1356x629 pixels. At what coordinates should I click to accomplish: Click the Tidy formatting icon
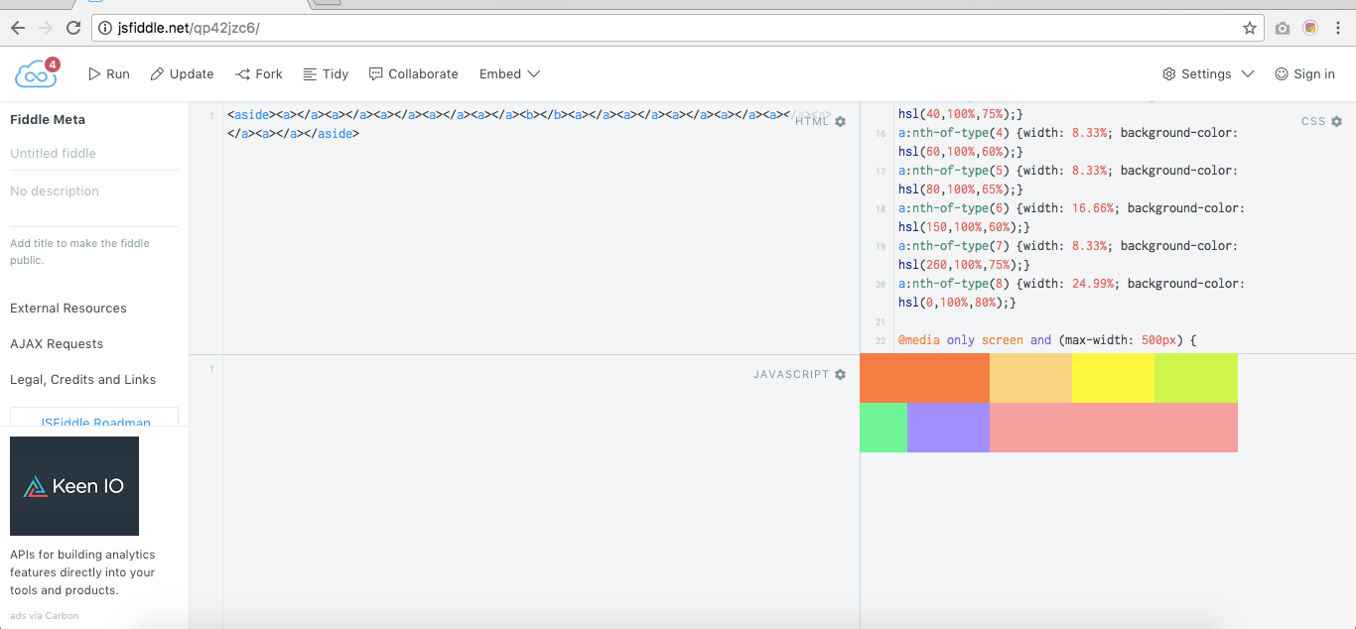tap(309, 73)
